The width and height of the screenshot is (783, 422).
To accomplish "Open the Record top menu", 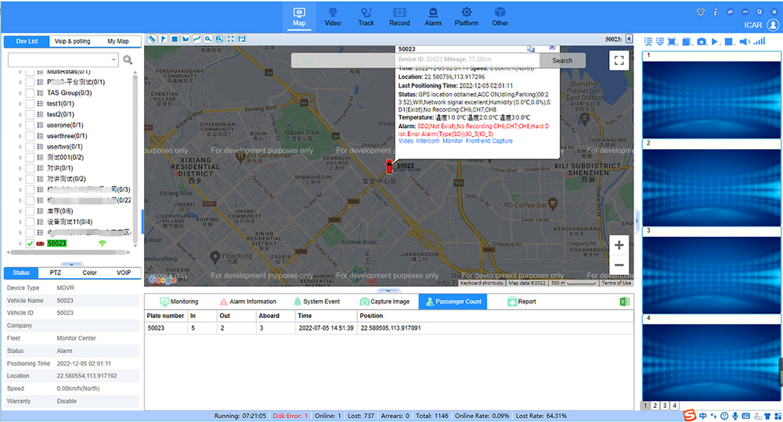I will (x=399, y=17).
